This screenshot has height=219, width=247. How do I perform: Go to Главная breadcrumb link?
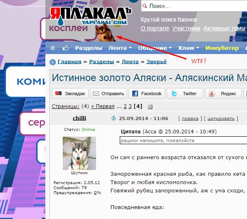click(69, 62)
